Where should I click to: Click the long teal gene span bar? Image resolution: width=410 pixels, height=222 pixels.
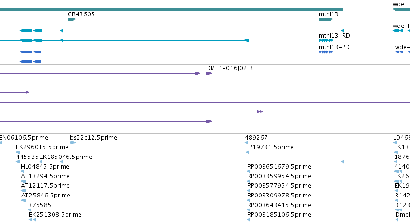171,10
